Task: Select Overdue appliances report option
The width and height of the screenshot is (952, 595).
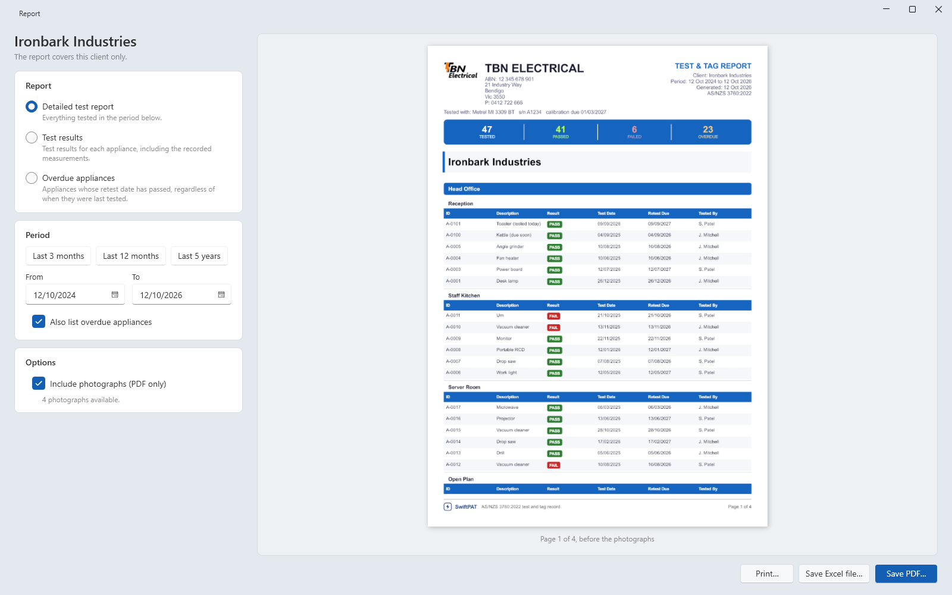Action: click(32, 178)
